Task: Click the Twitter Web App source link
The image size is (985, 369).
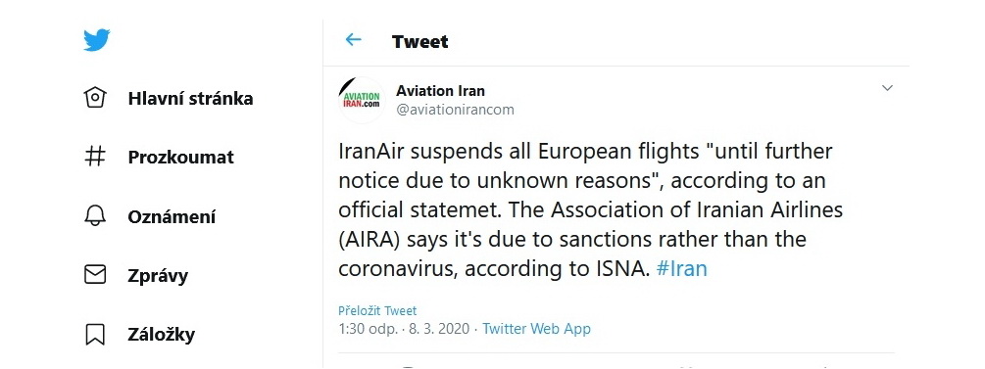Action: click(x=536, y=328)
